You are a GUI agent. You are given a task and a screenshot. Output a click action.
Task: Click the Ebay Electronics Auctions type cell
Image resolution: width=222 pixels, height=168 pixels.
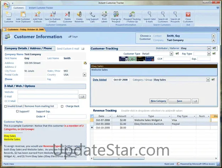pyautogui.click(x=152, y=124)
